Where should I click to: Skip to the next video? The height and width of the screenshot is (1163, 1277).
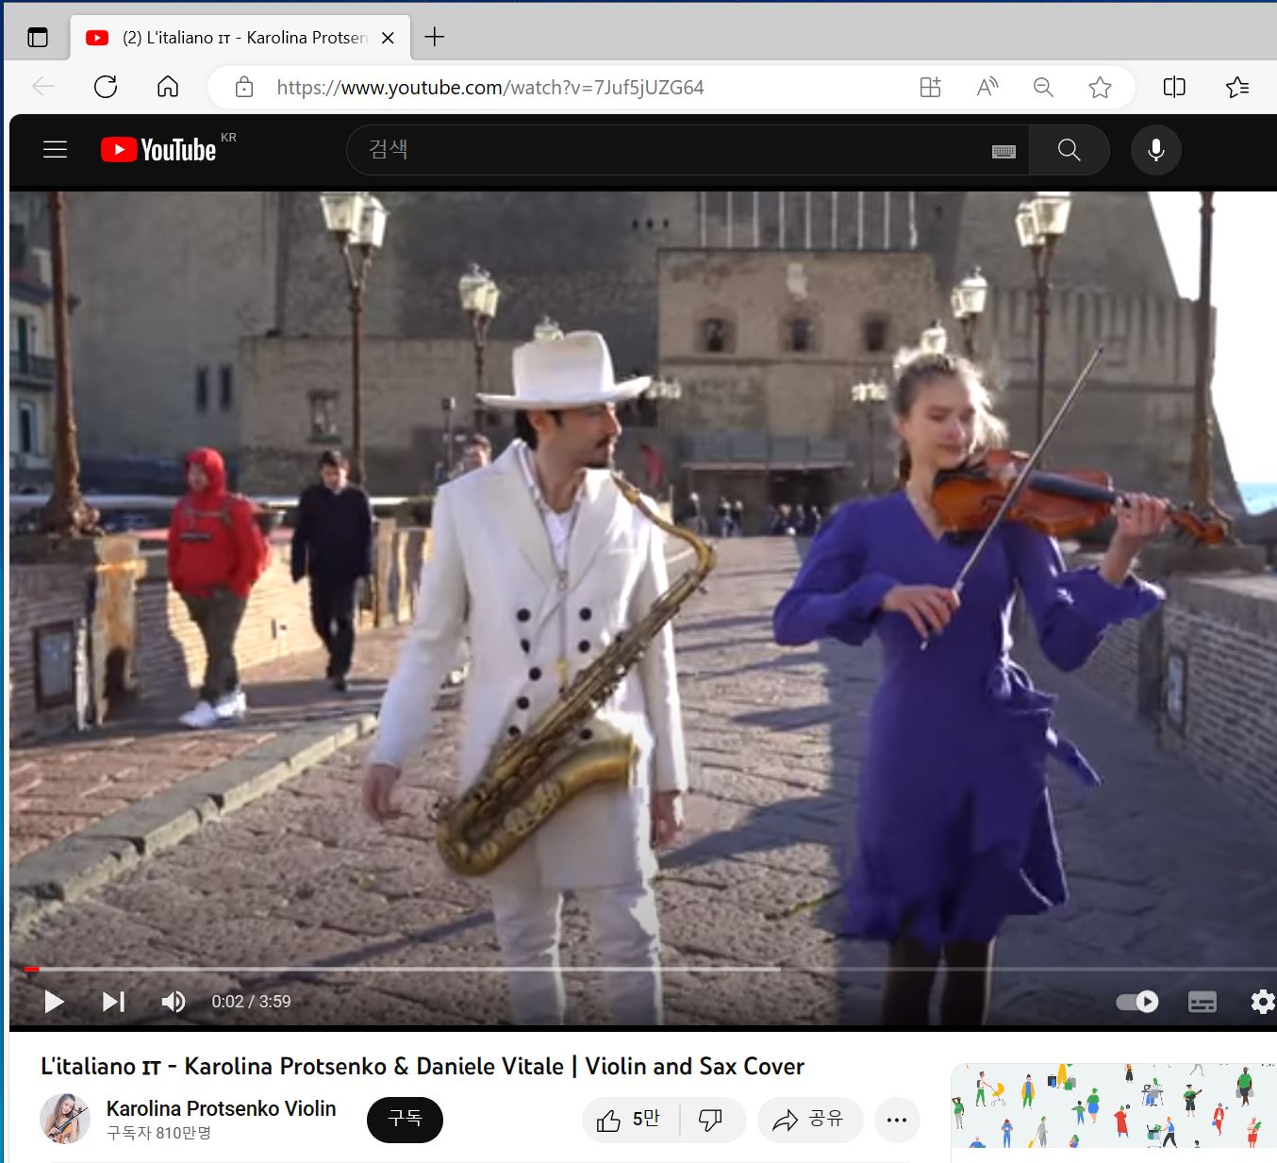pos(113,1002)
